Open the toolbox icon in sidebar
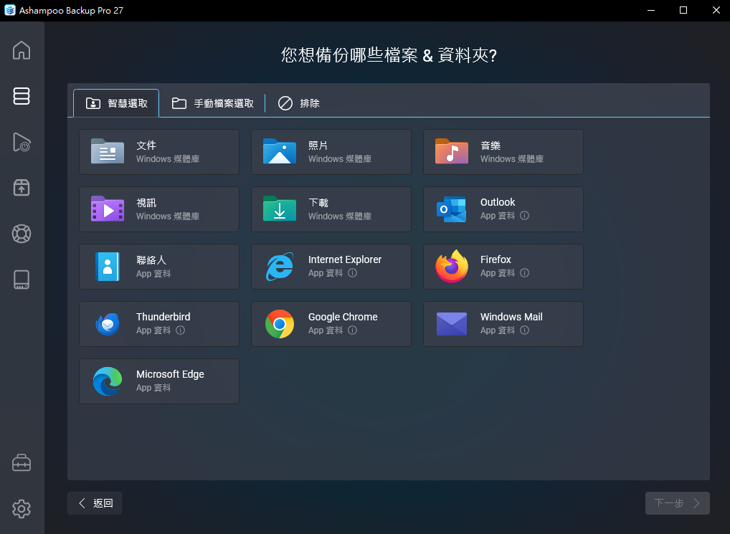Screen dimensions: 730x534 pos(22,463)
